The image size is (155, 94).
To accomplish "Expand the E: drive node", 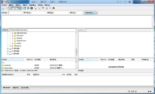I will (x=7, y=51).
